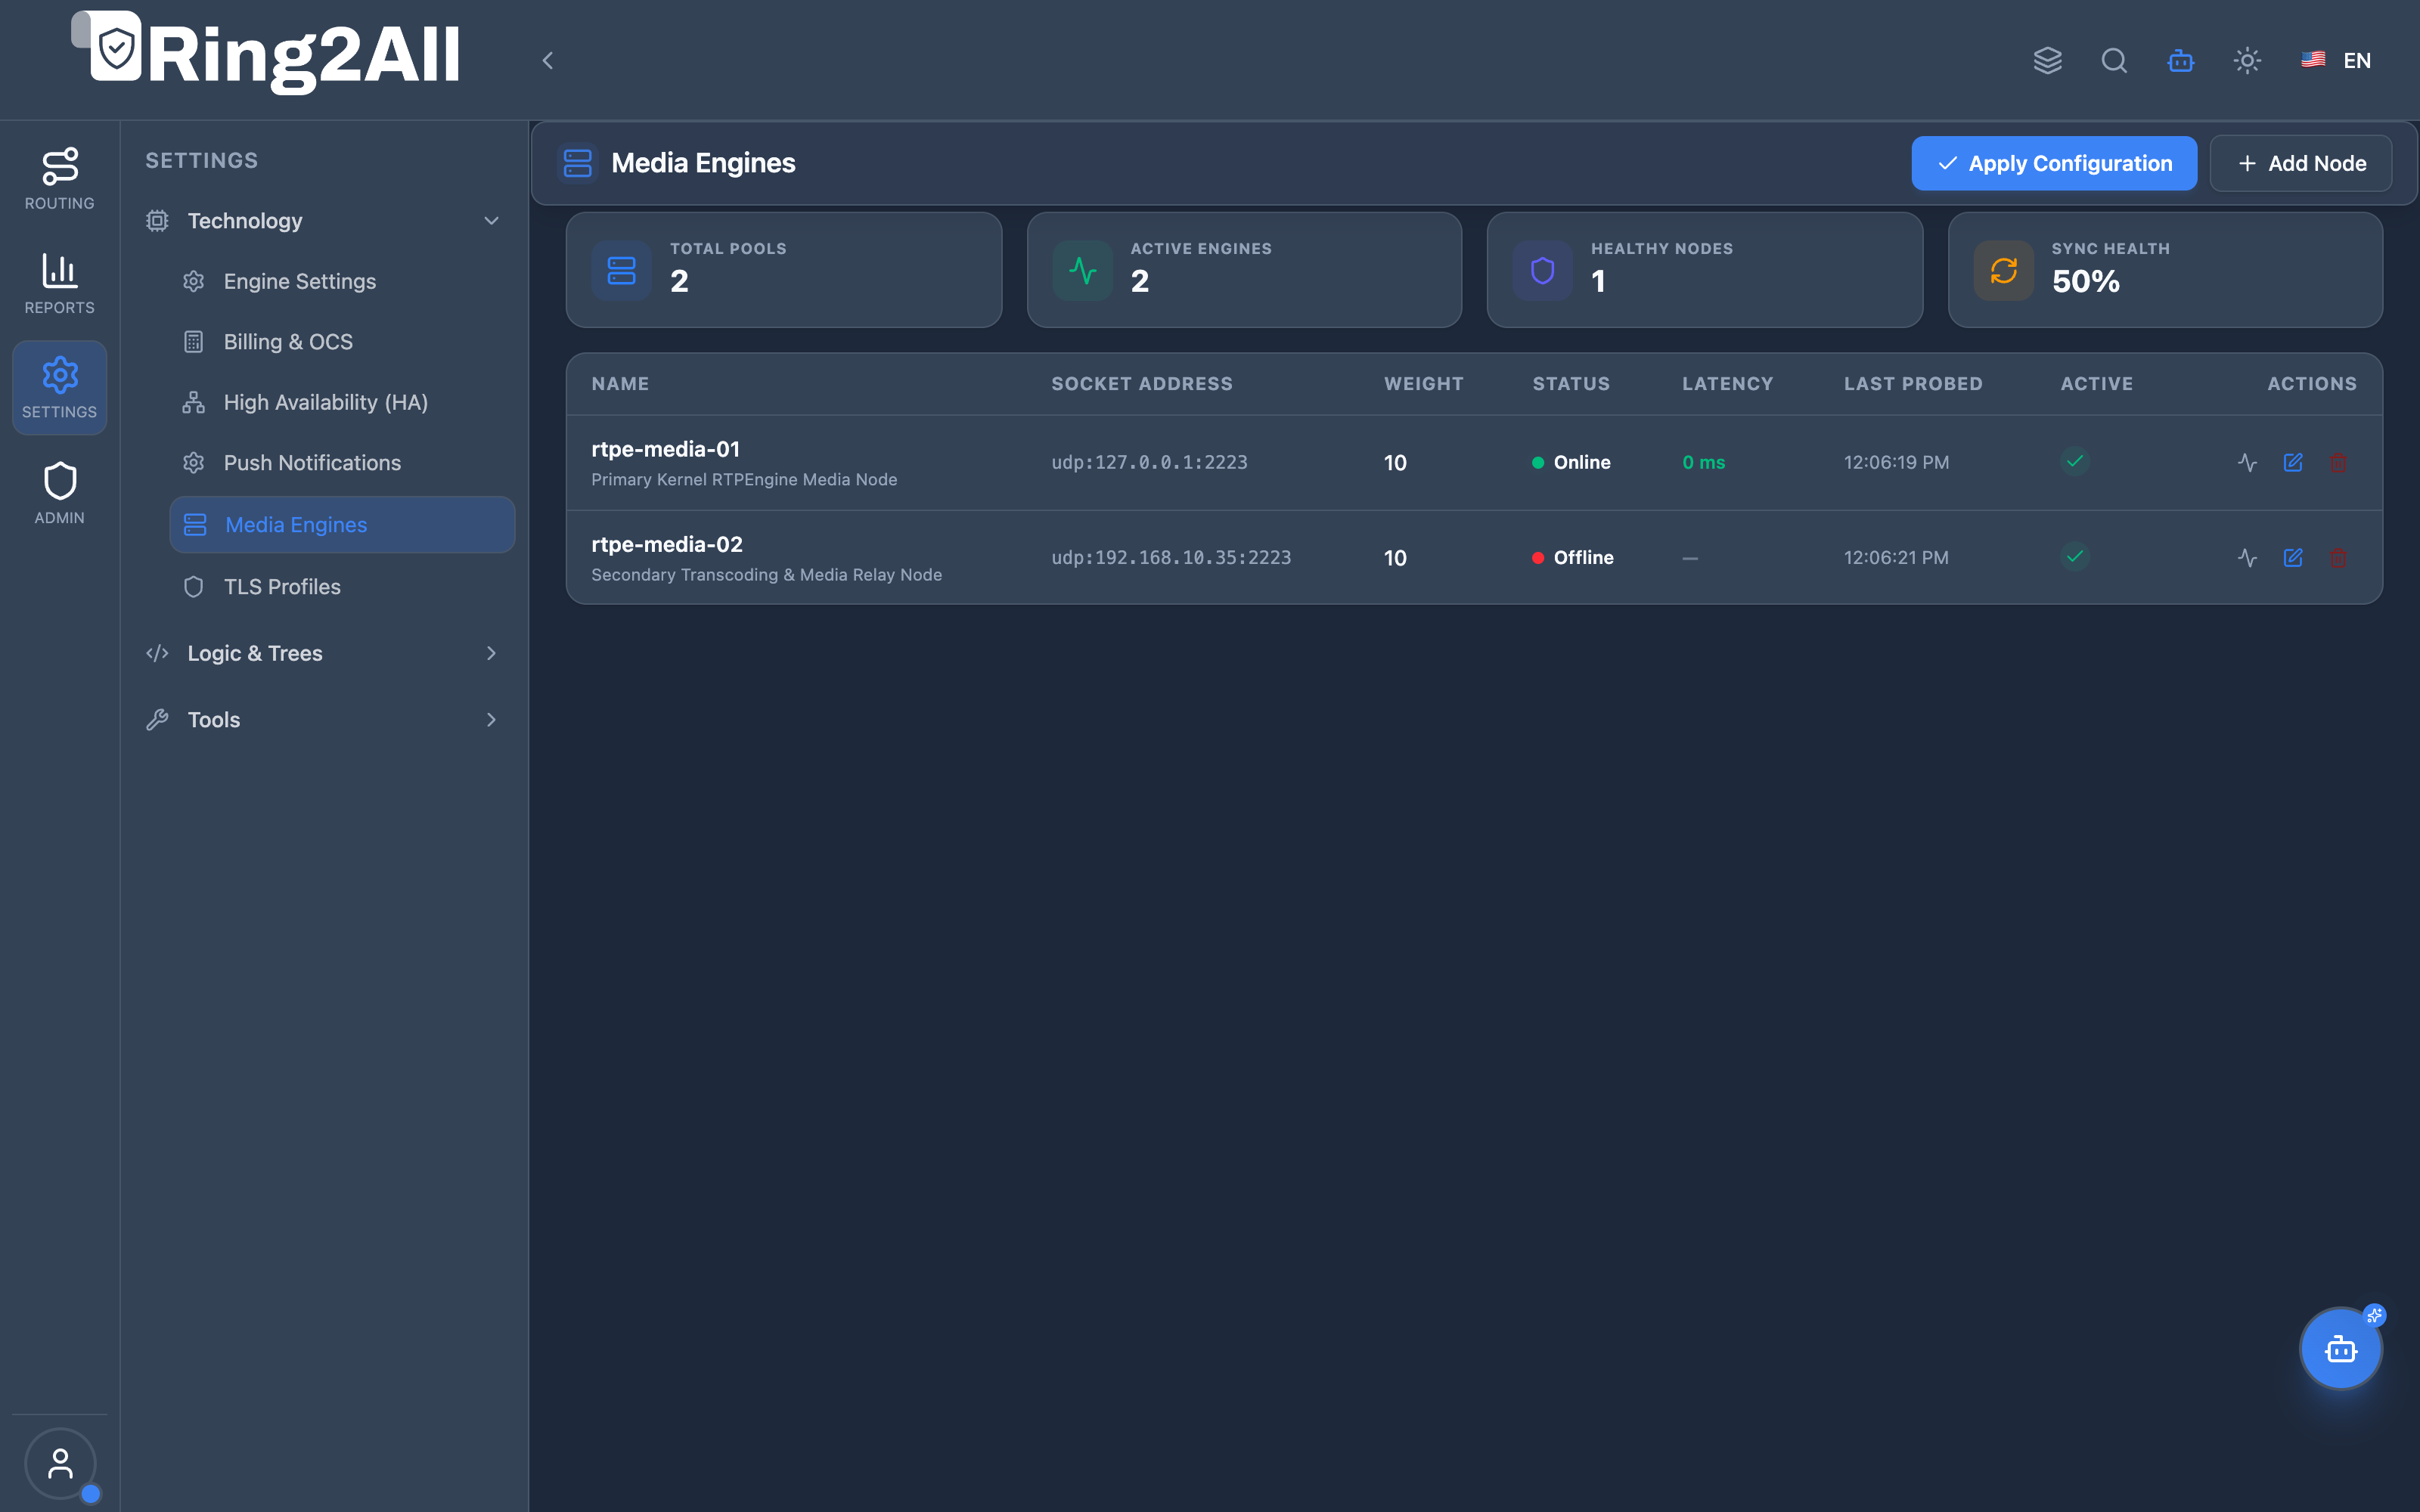Viewport: 2420px width, 1512px height.
Task: Open the Admin shield section
Action: (60, 492)
